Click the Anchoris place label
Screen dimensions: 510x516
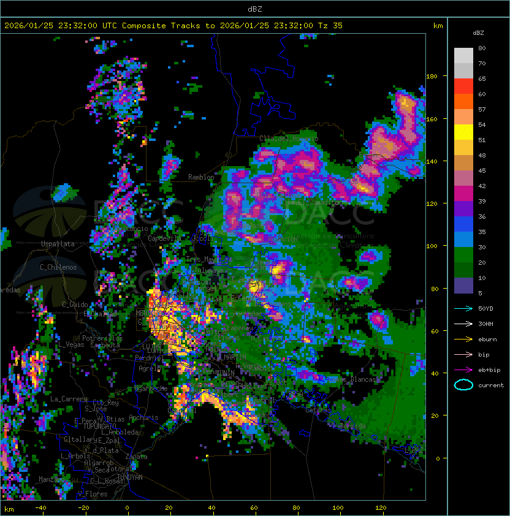[143, 417]
